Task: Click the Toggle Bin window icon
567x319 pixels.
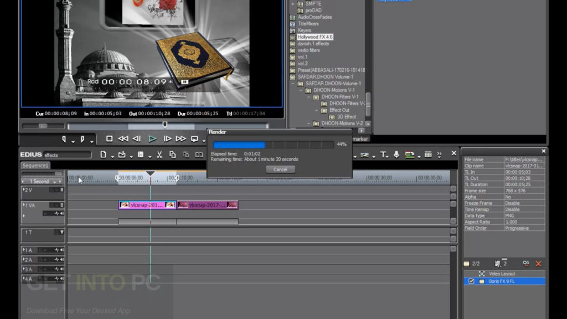Action: [428, 155]
